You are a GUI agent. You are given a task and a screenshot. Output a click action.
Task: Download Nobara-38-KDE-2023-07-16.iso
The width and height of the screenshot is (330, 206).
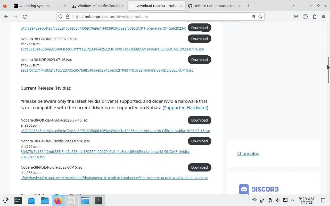tap(199, 60)
